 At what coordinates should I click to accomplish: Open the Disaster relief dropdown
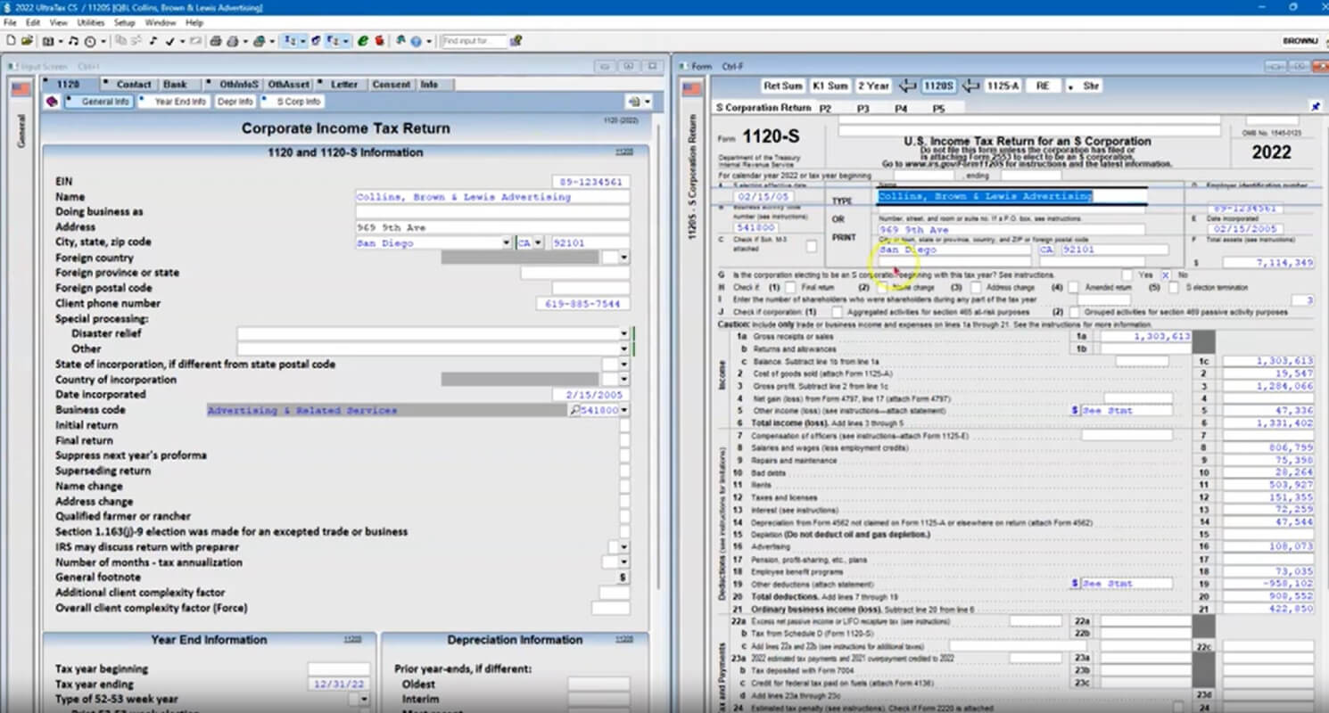coord(623,333)
